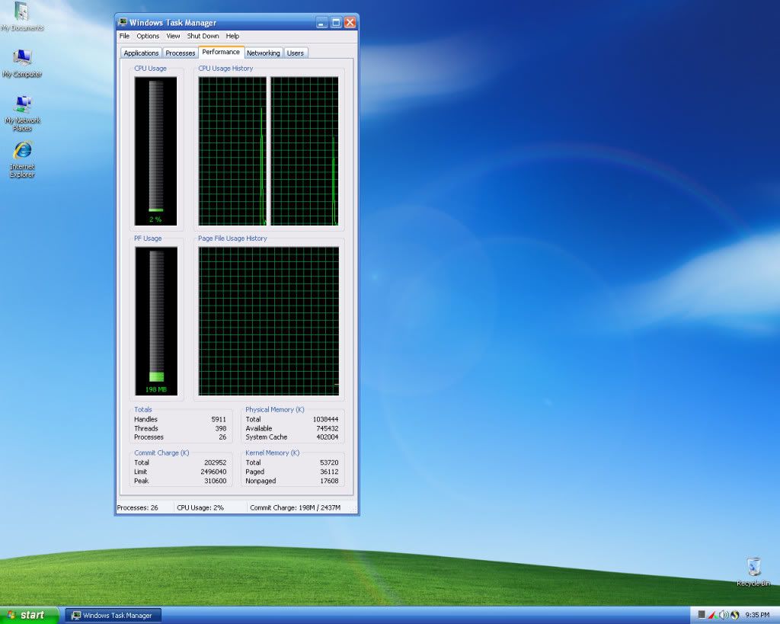Click the yellow and blue round tray icon

[735, 615]
